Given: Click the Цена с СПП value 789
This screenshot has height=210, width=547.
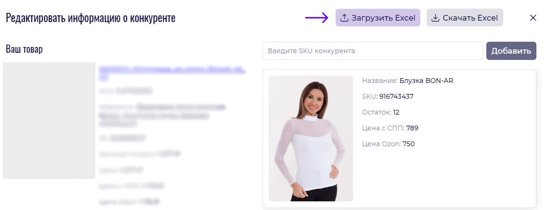Looking at the screenshot, I should pos(412,128).
